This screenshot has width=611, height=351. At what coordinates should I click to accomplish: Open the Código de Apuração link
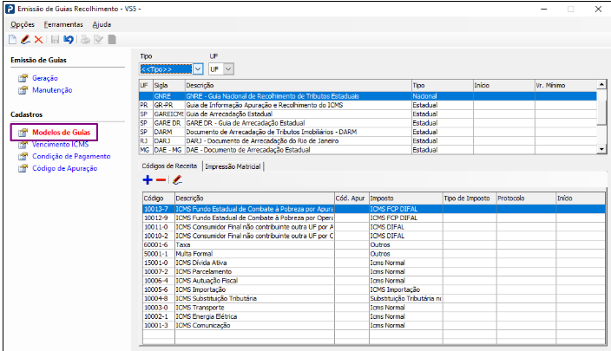click(x=65, y=168)
